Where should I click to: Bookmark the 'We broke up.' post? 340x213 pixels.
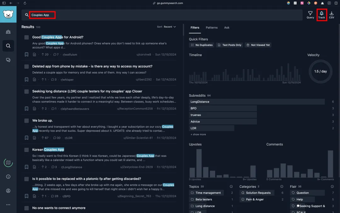coord(26,138)
